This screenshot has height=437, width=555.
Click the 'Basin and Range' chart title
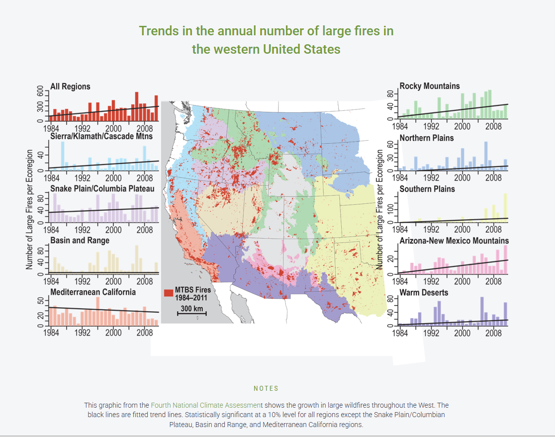(80, 240)
